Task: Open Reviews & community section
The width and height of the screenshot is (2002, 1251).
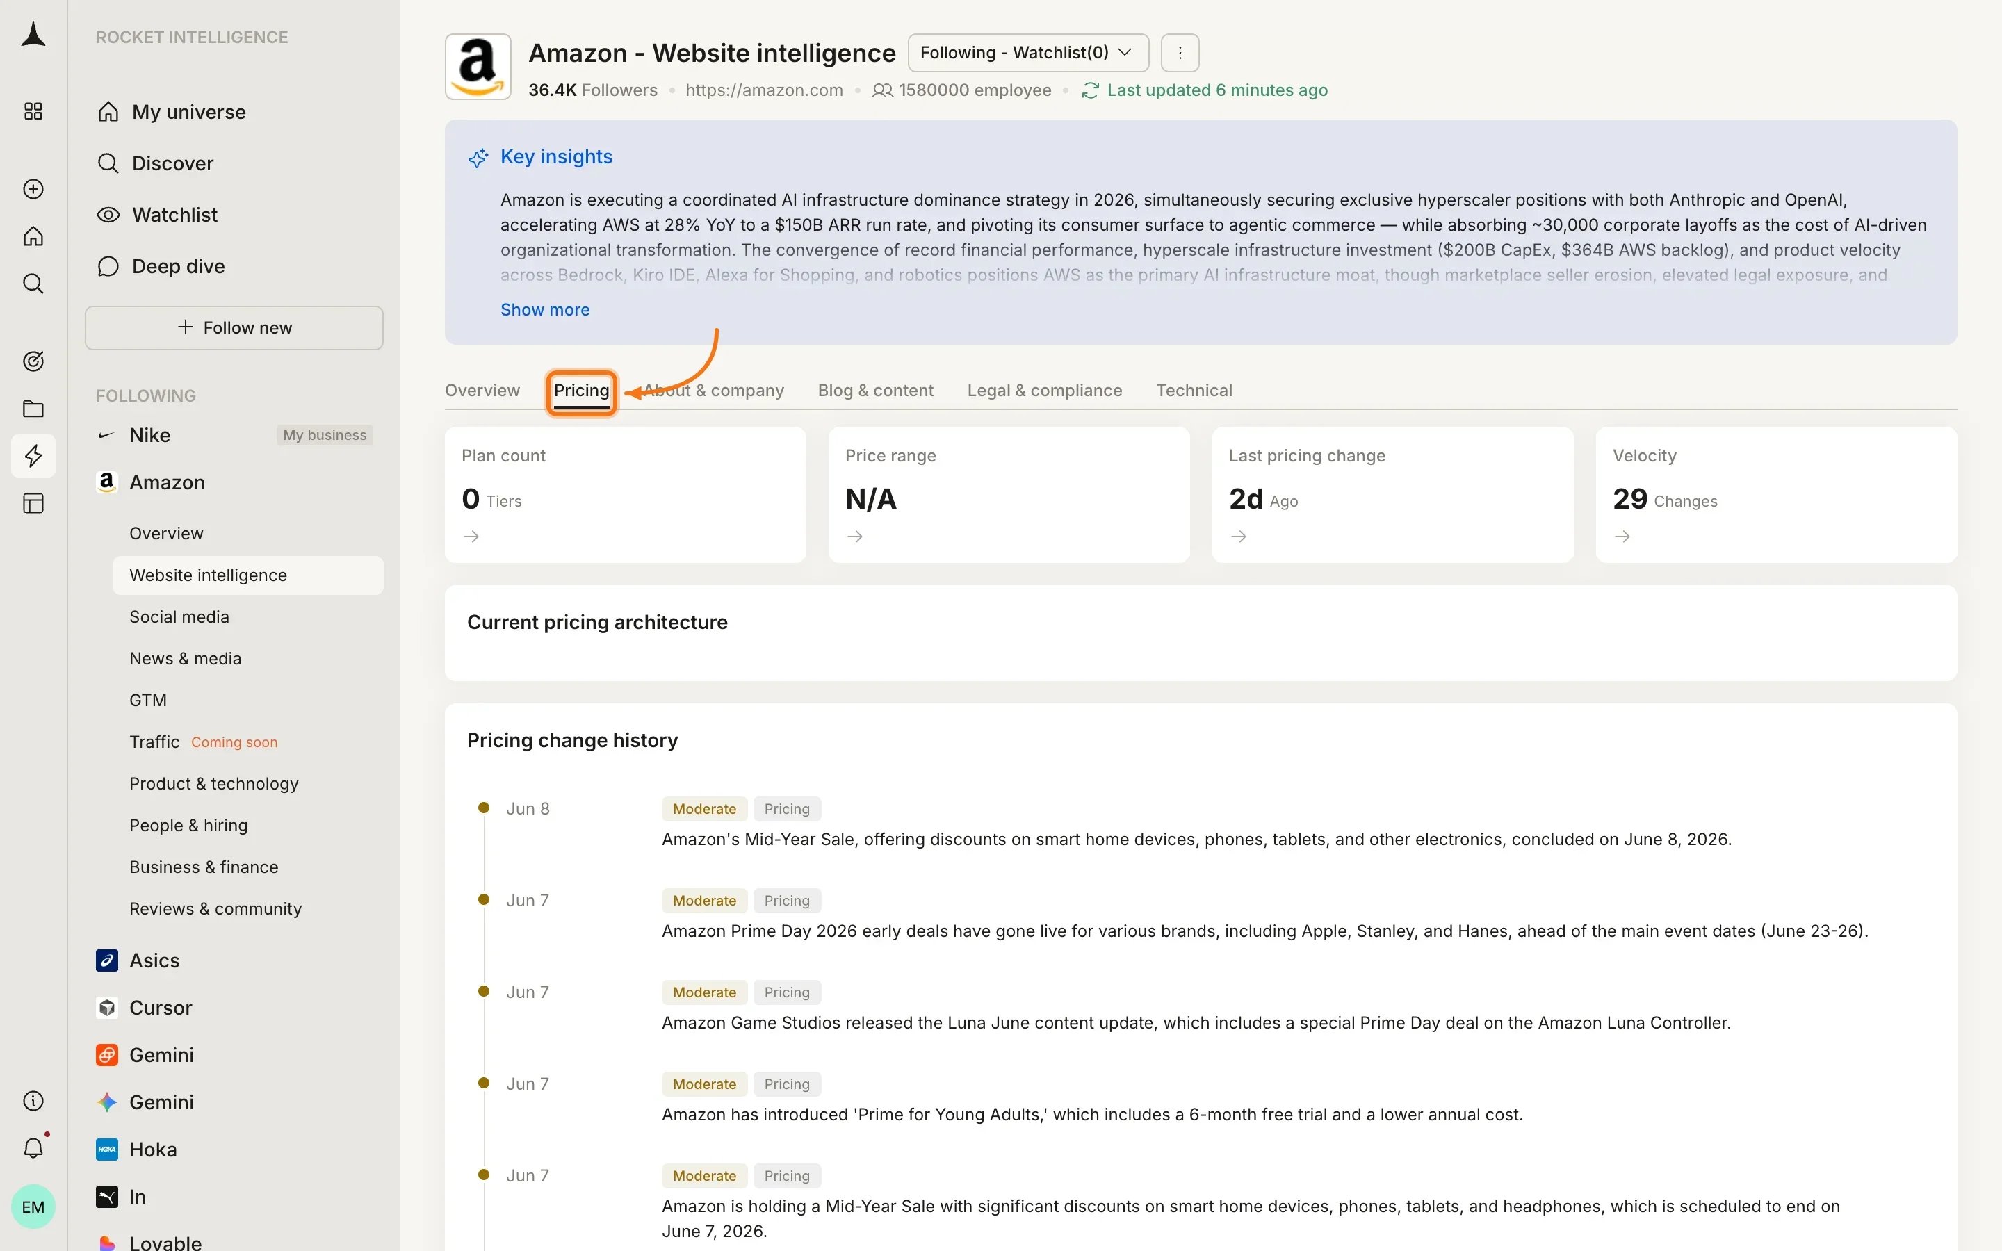Action: pyautogui.click(x=216, y=908)
